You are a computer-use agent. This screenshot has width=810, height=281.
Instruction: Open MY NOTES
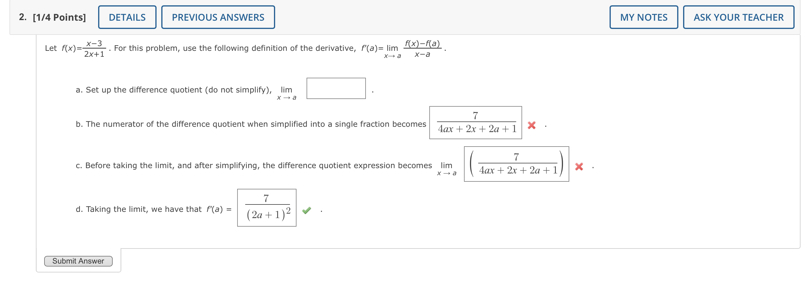pyautogui.click(x=643, y=17)
